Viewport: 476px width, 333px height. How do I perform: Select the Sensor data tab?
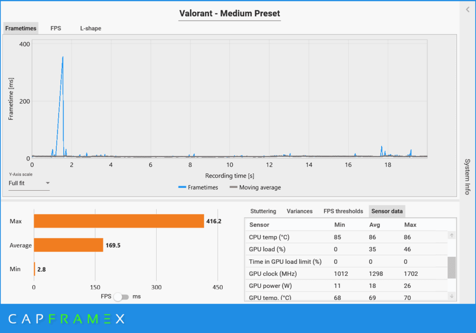(387, 211)
